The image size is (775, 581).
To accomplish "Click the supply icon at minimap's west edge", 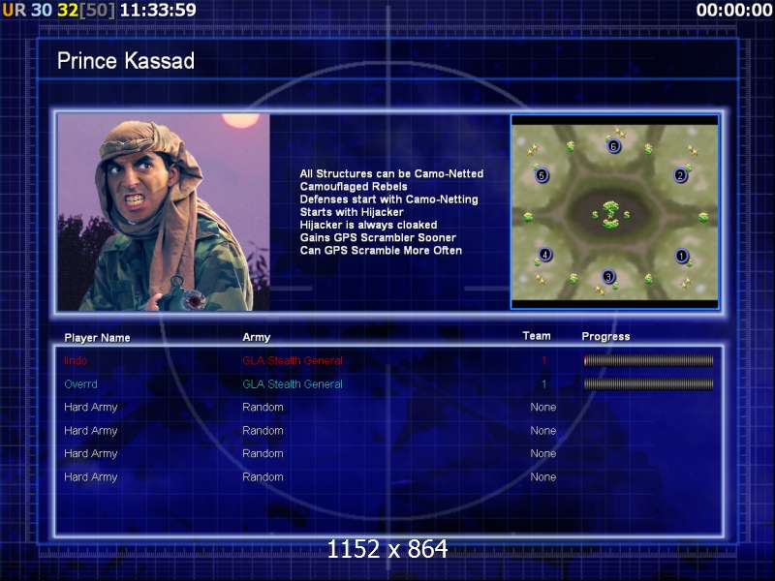I will pos(528,216).
